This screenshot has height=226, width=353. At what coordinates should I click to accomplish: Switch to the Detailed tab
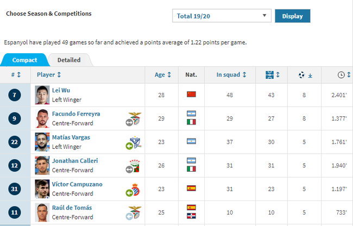[69, 60]
